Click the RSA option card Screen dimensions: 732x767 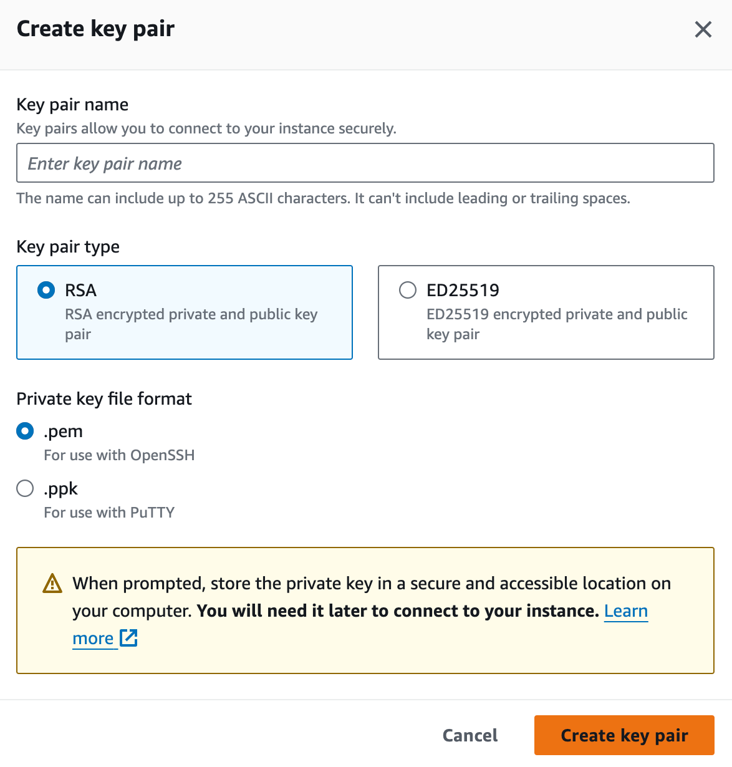(x=185, y=312)
